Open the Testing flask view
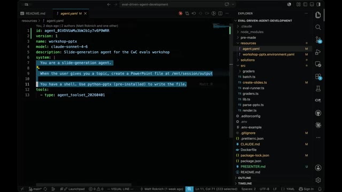The image size is (342, 192). tap(318, 89)
